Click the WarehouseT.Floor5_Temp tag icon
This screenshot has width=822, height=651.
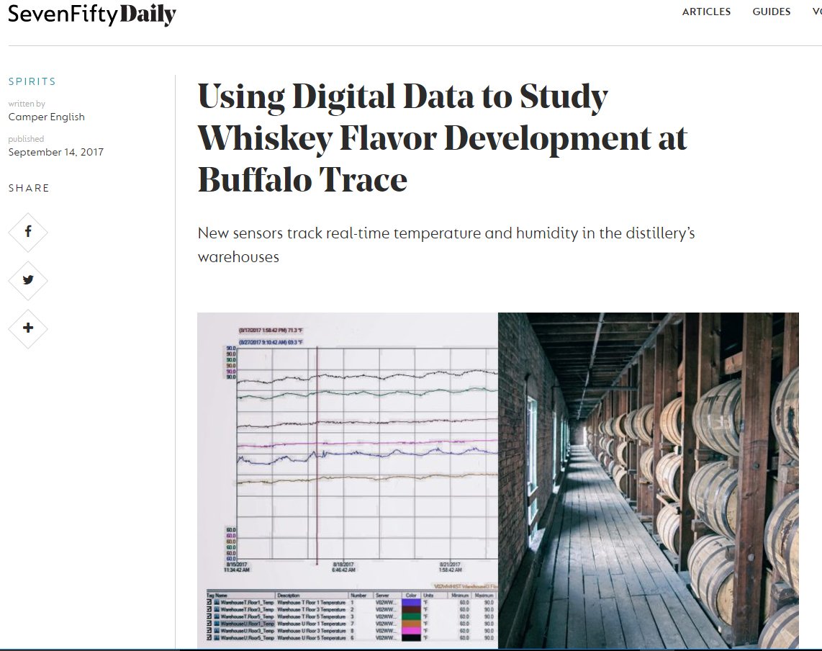[217, 616]
